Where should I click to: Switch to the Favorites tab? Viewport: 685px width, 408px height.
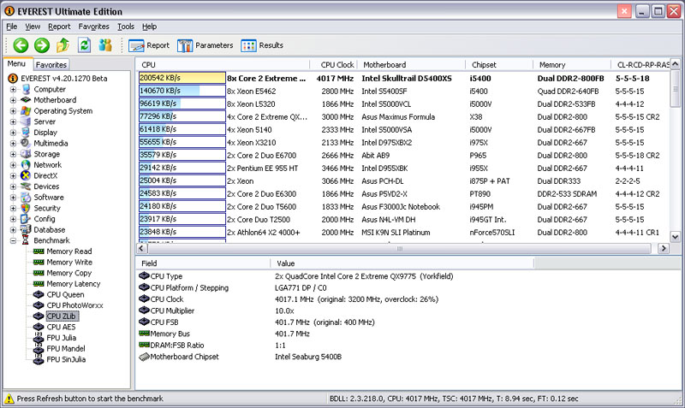pyautogui.click(x=51, y=64)
